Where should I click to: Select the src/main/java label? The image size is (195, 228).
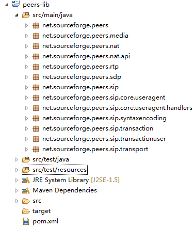click(53, 15)
